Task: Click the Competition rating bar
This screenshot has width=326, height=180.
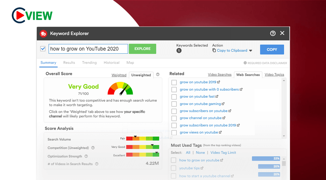Action: click(143, 147)
